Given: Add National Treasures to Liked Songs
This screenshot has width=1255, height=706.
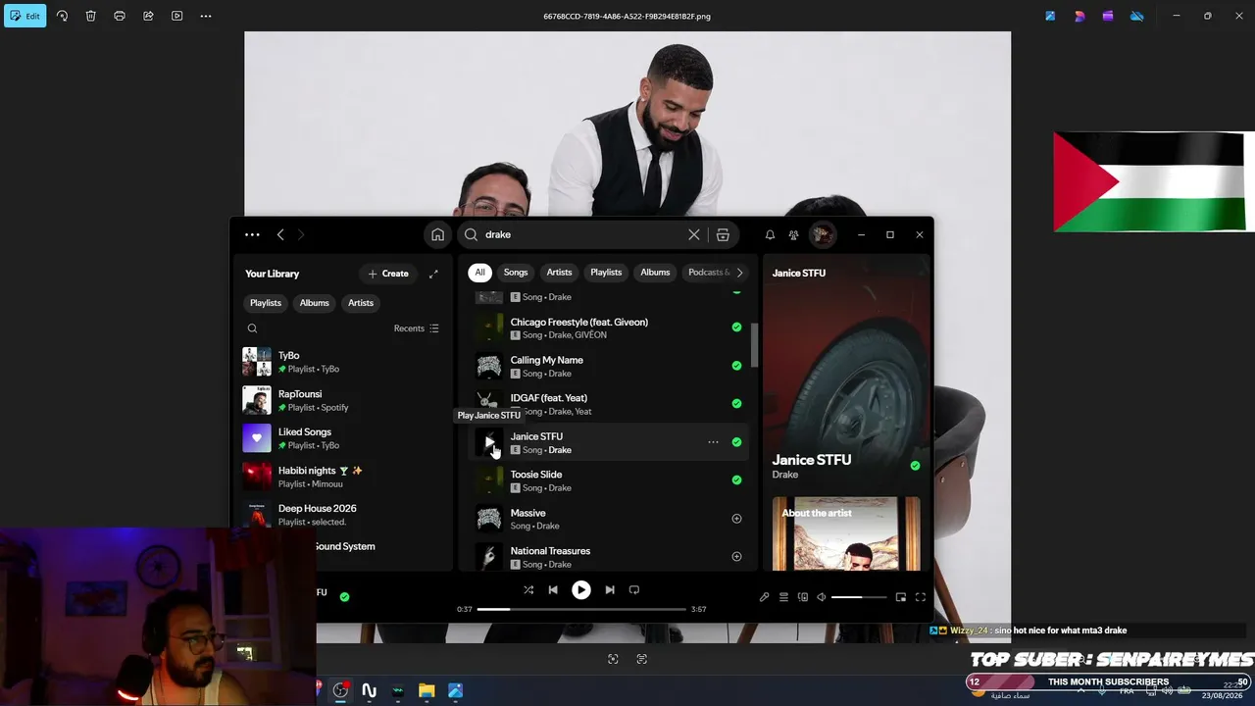Looking at the screenshot, I should [x=736, y=557].
